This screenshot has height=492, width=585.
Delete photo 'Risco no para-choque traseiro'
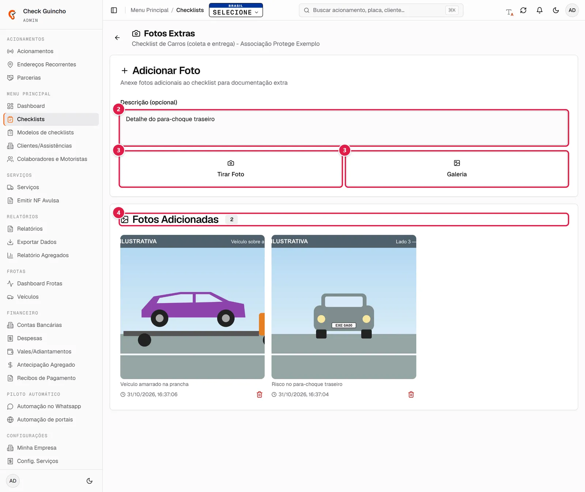411,394
